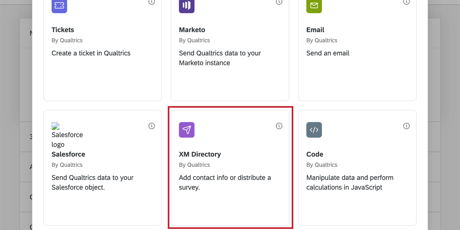Click 'Send Qualtrics data to your Salesforce object.'

(93, 182)
